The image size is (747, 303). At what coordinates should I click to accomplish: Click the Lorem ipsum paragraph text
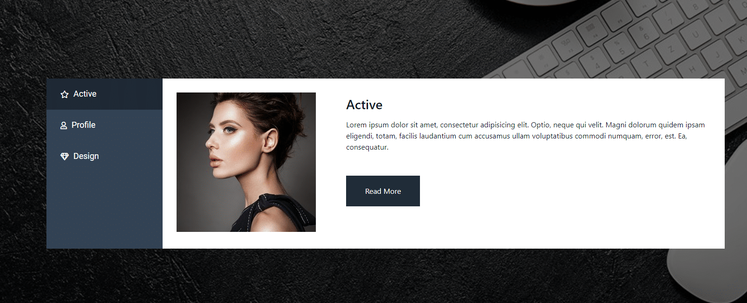[525, 136]
